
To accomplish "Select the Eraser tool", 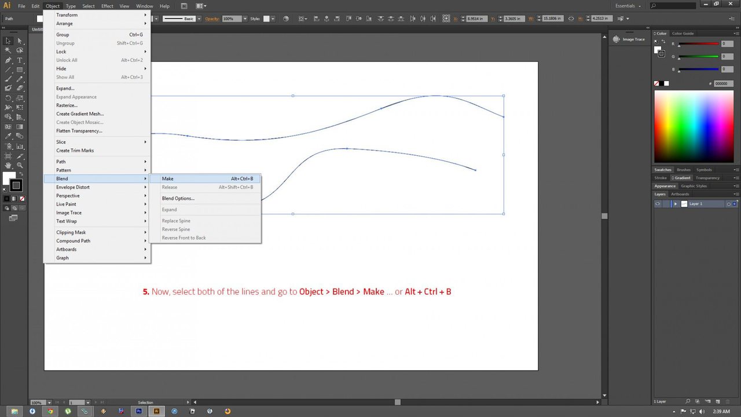I will pos(20,89).
